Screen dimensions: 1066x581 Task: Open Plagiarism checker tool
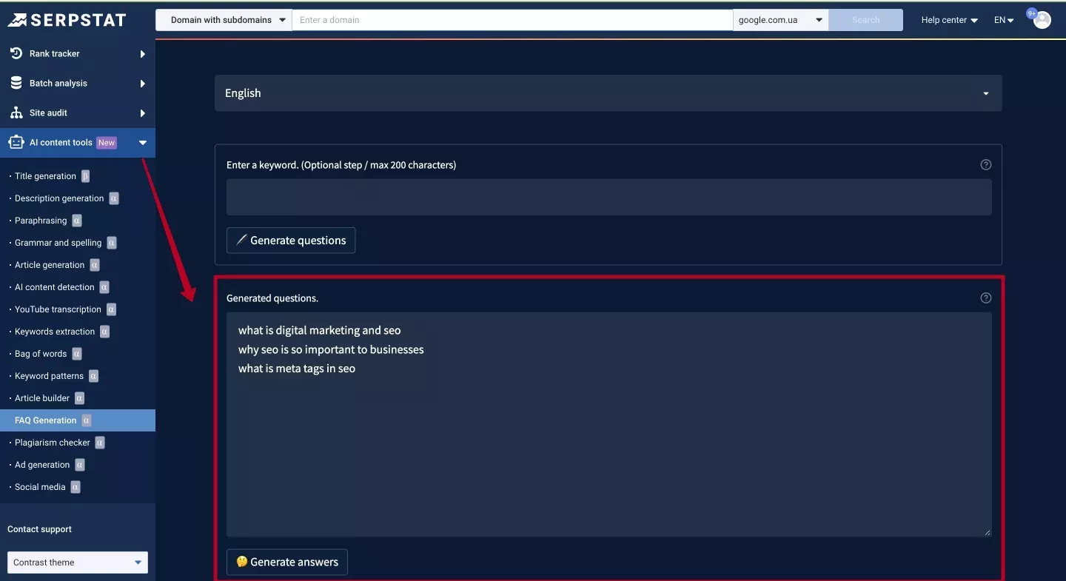pos(53,443)
